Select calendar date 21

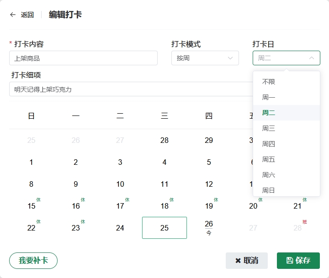(297, 206)
